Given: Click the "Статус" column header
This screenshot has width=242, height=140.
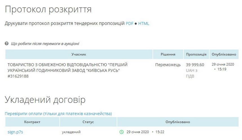Looking at the screenshot, I should (x=88, y=122).
